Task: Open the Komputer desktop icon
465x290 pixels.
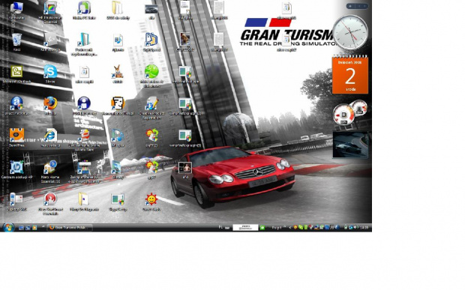Action: (16, 8)
